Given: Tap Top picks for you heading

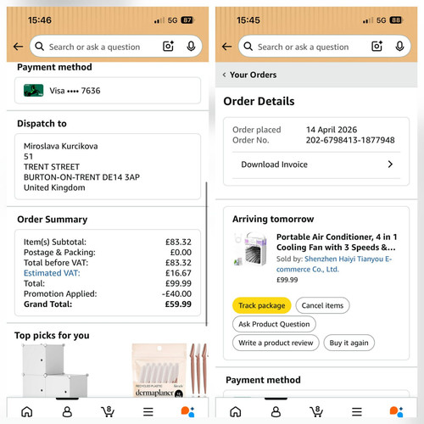Looking at the screenshot, I should [52, 336].
